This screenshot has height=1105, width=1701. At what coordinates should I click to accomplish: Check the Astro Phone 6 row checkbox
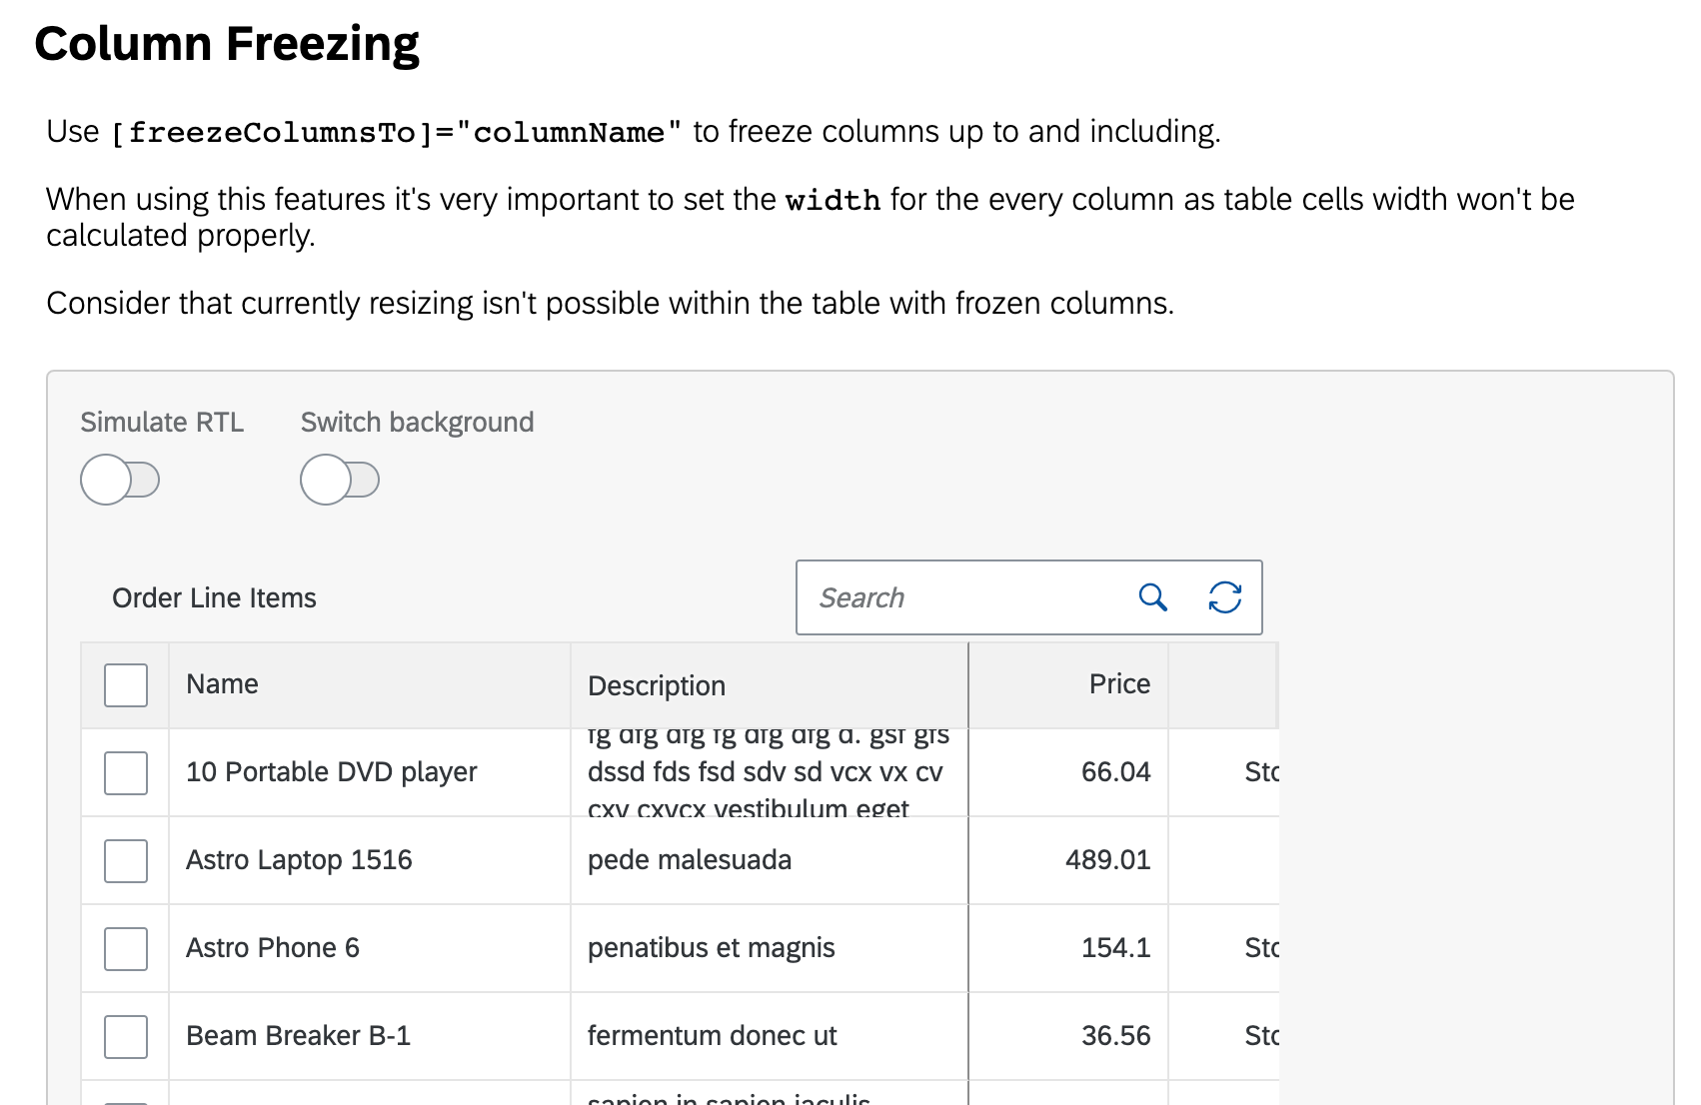pyautogui.click(x=126, y=949)
